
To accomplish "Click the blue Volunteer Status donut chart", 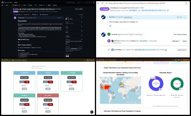I will pyautogui.click(x=156, y=84).
